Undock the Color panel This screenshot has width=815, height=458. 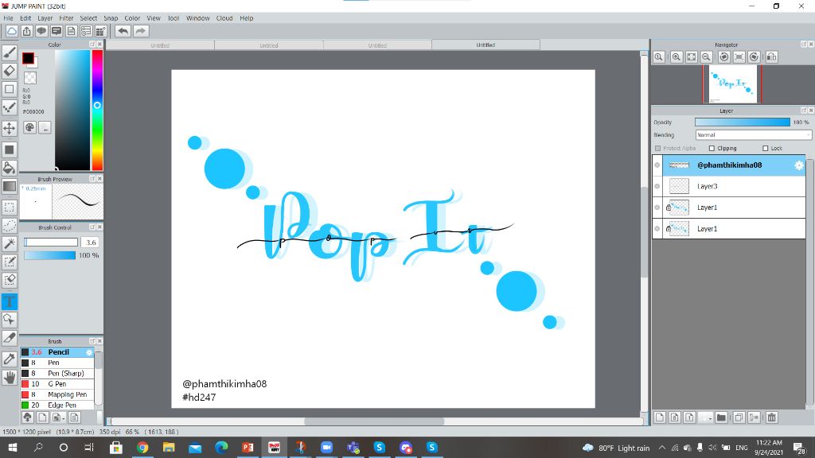tap(92, 45)
